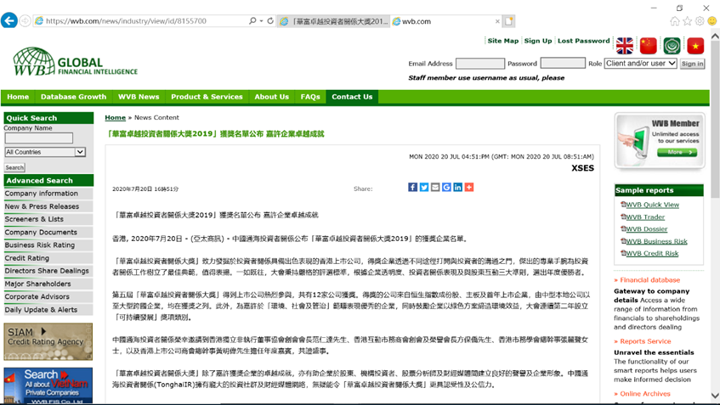720x405 pixels.
Task: Open the Favorites star icon
Action: click(x=688, y=21)
